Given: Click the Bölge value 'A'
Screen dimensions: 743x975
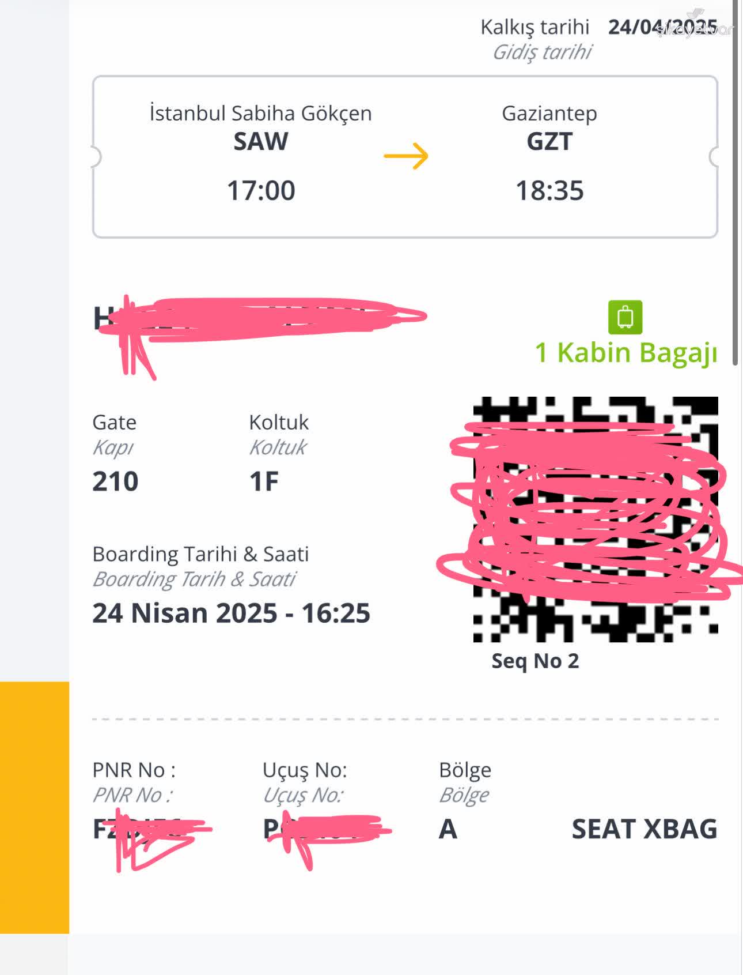Looking at the screenshot, I should (x=448, y=829).
